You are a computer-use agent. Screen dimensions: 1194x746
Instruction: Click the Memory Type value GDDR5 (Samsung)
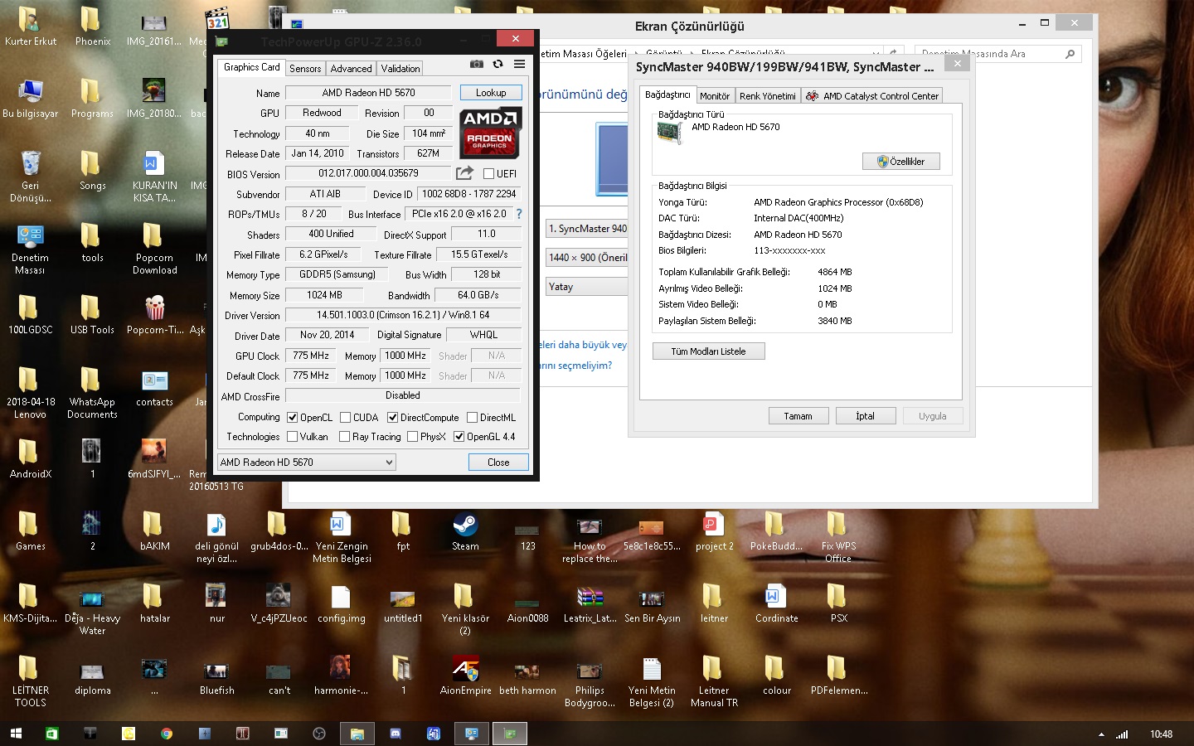point(337,274)
